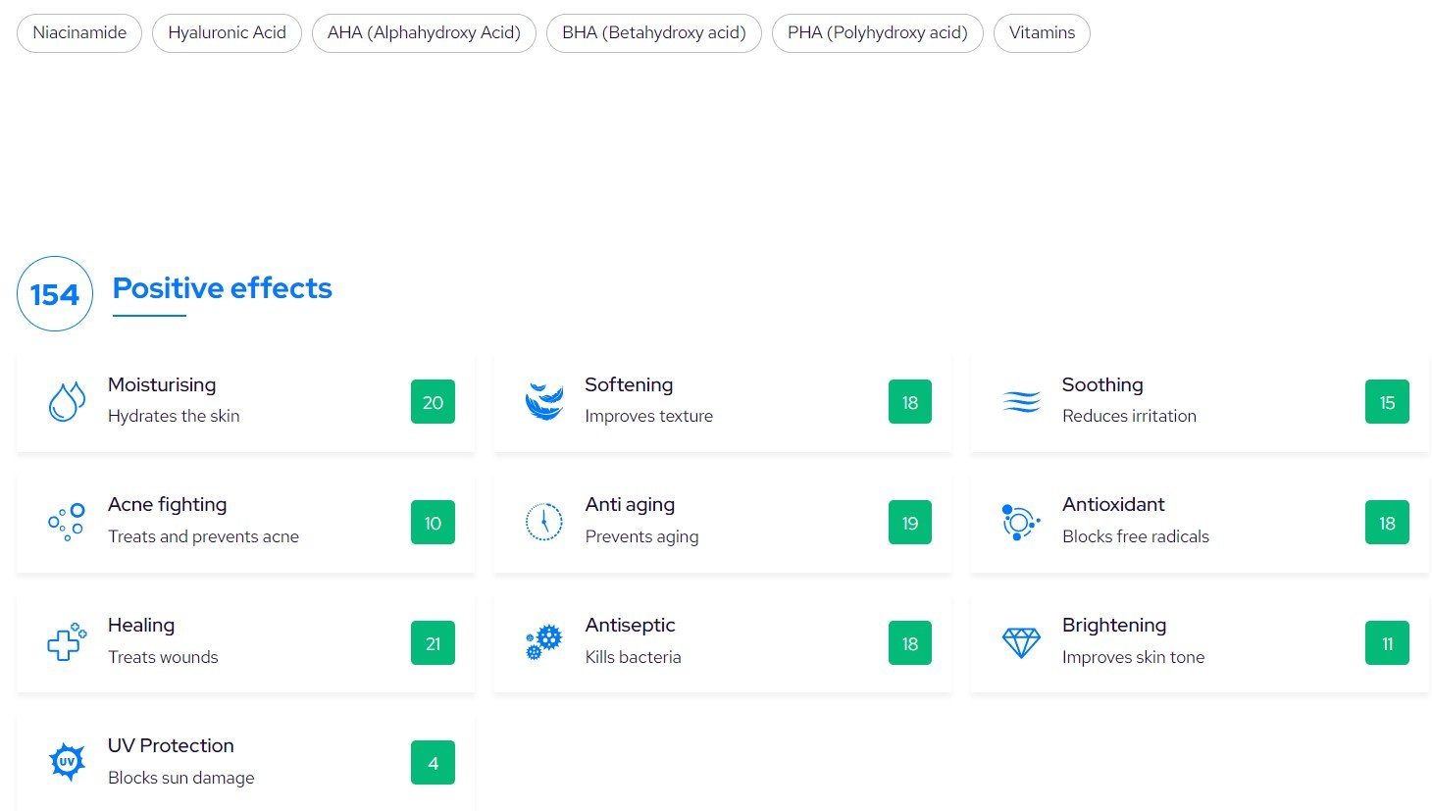Viewport: 1432px width, 811px height.
Task: Choose the AHA (Alphahydroxy Acid) tag
Action: [x=424, y=32]
